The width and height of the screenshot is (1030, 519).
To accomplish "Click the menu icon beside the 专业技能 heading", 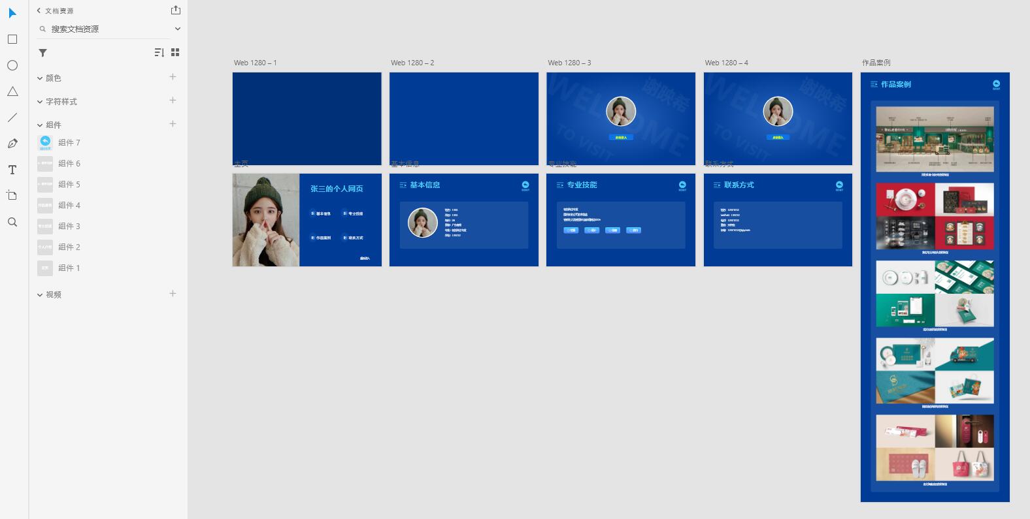I will [560, 185].
